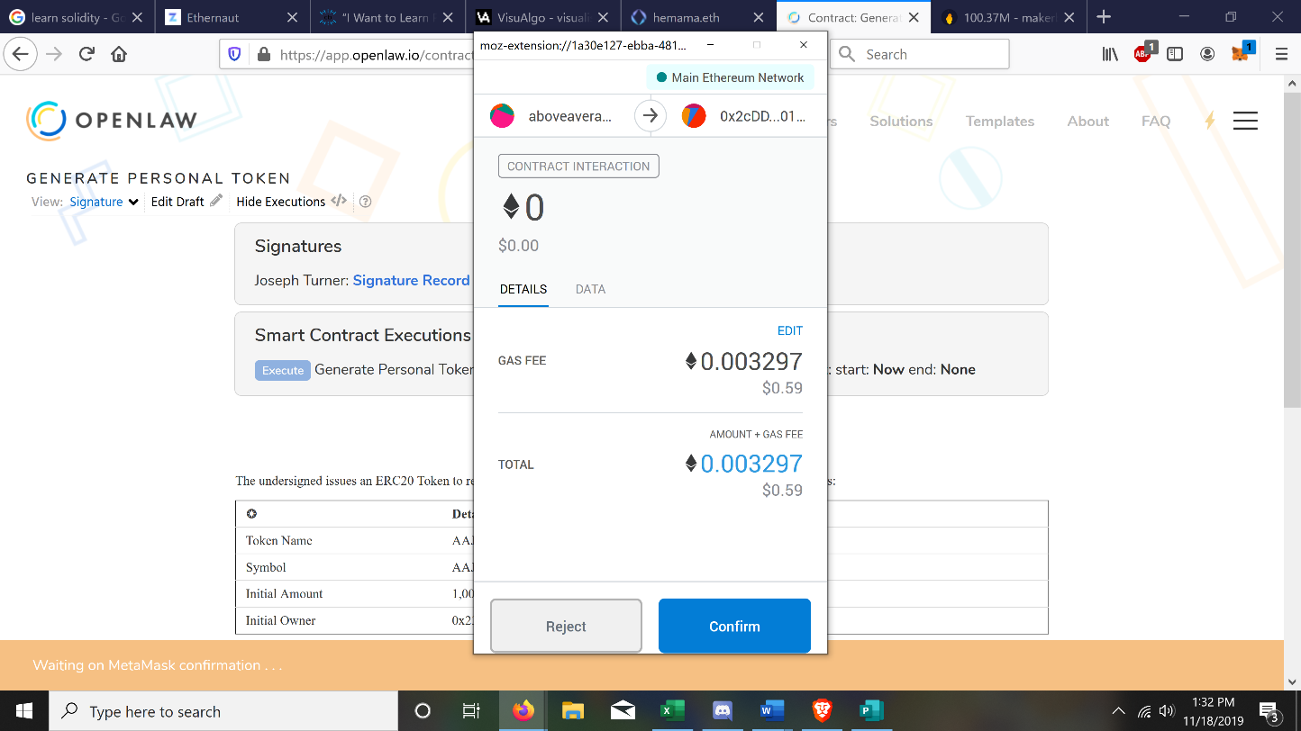This screenshot has height=731, width=1301.
Task: Click the Firefox home button
Action: [119, 54]
